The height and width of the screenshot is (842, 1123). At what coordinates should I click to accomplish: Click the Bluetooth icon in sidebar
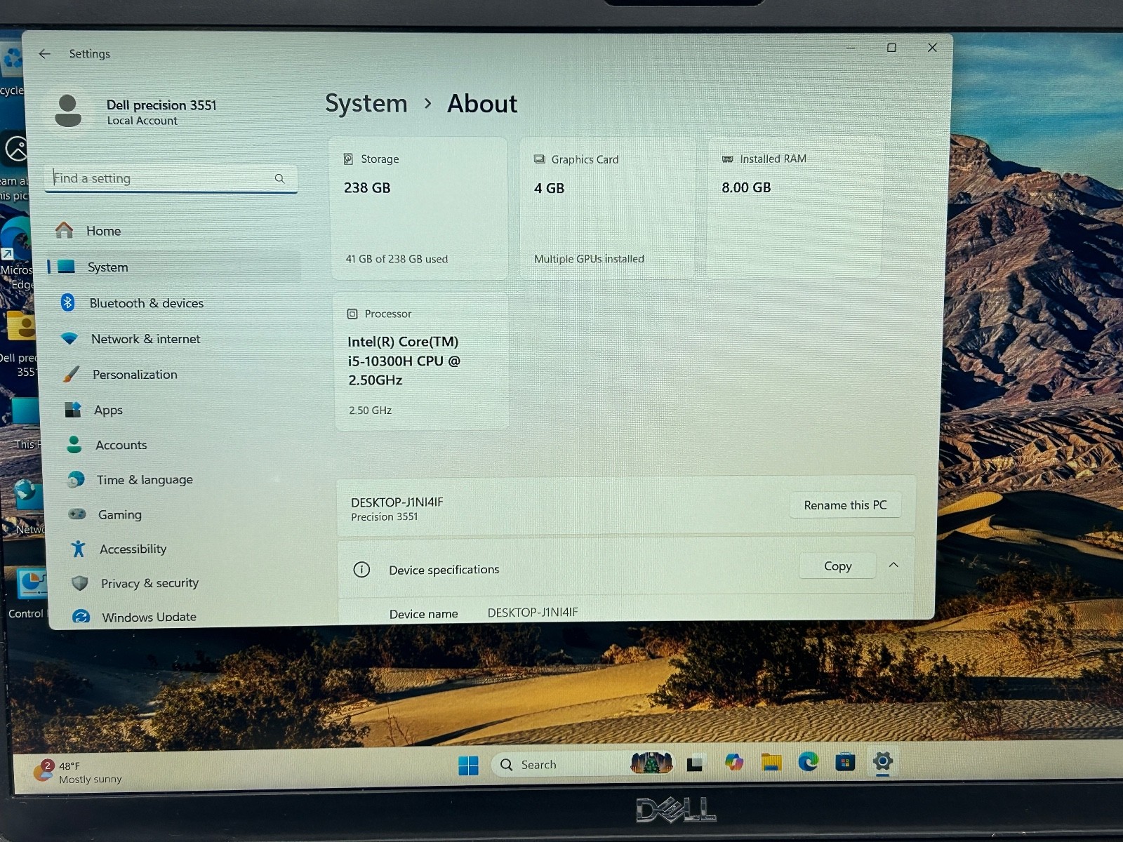click(x=67, y=302)
